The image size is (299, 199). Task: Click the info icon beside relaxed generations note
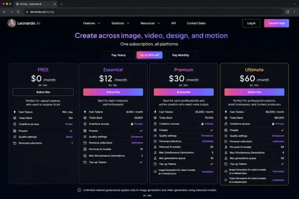pyautogui.click(x=79, y=190)
